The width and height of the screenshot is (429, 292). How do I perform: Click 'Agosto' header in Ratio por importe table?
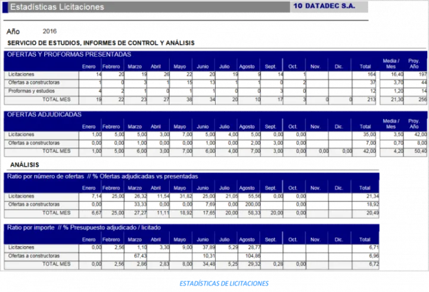point(247,240)
